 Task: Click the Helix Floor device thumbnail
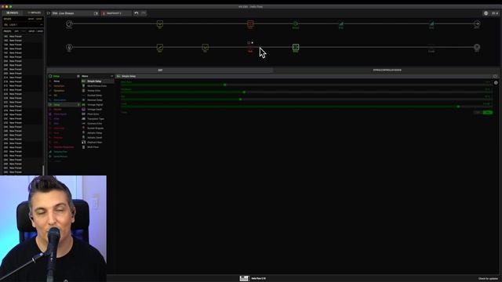pyautogui.click(x=244, y=279)
